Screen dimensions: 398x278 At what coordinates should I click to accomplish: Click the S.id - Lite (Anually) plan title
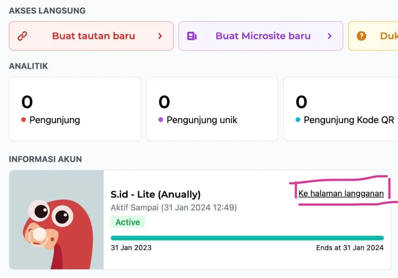tap(156, 194)
